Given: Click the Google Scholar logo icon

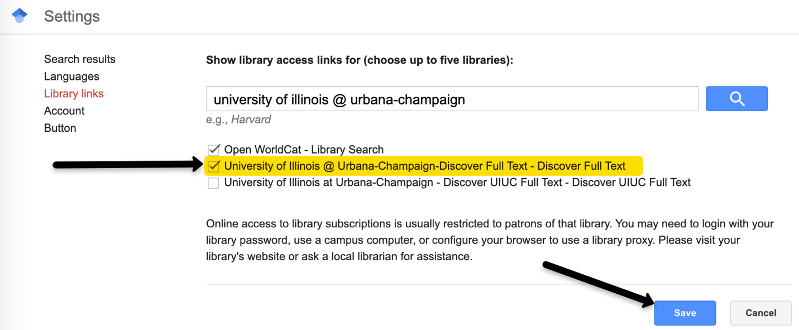Looking at the screenshot, I should point(20,16).
